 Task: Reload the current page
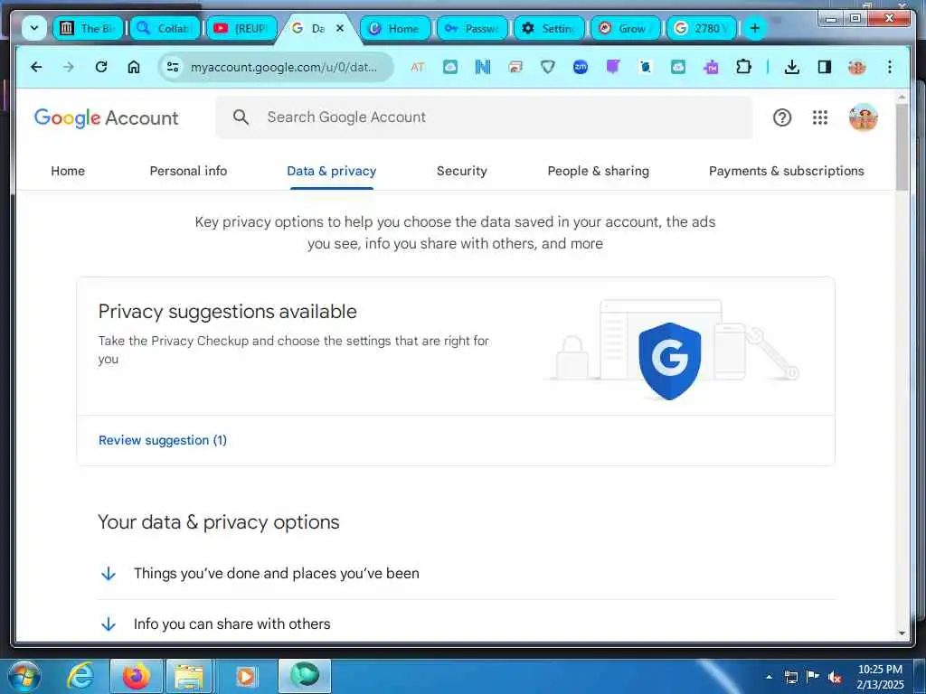click(101, 67)
